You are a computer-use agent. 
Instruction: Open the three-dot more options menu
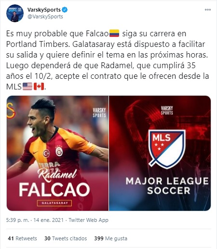(x=208, y=10)
